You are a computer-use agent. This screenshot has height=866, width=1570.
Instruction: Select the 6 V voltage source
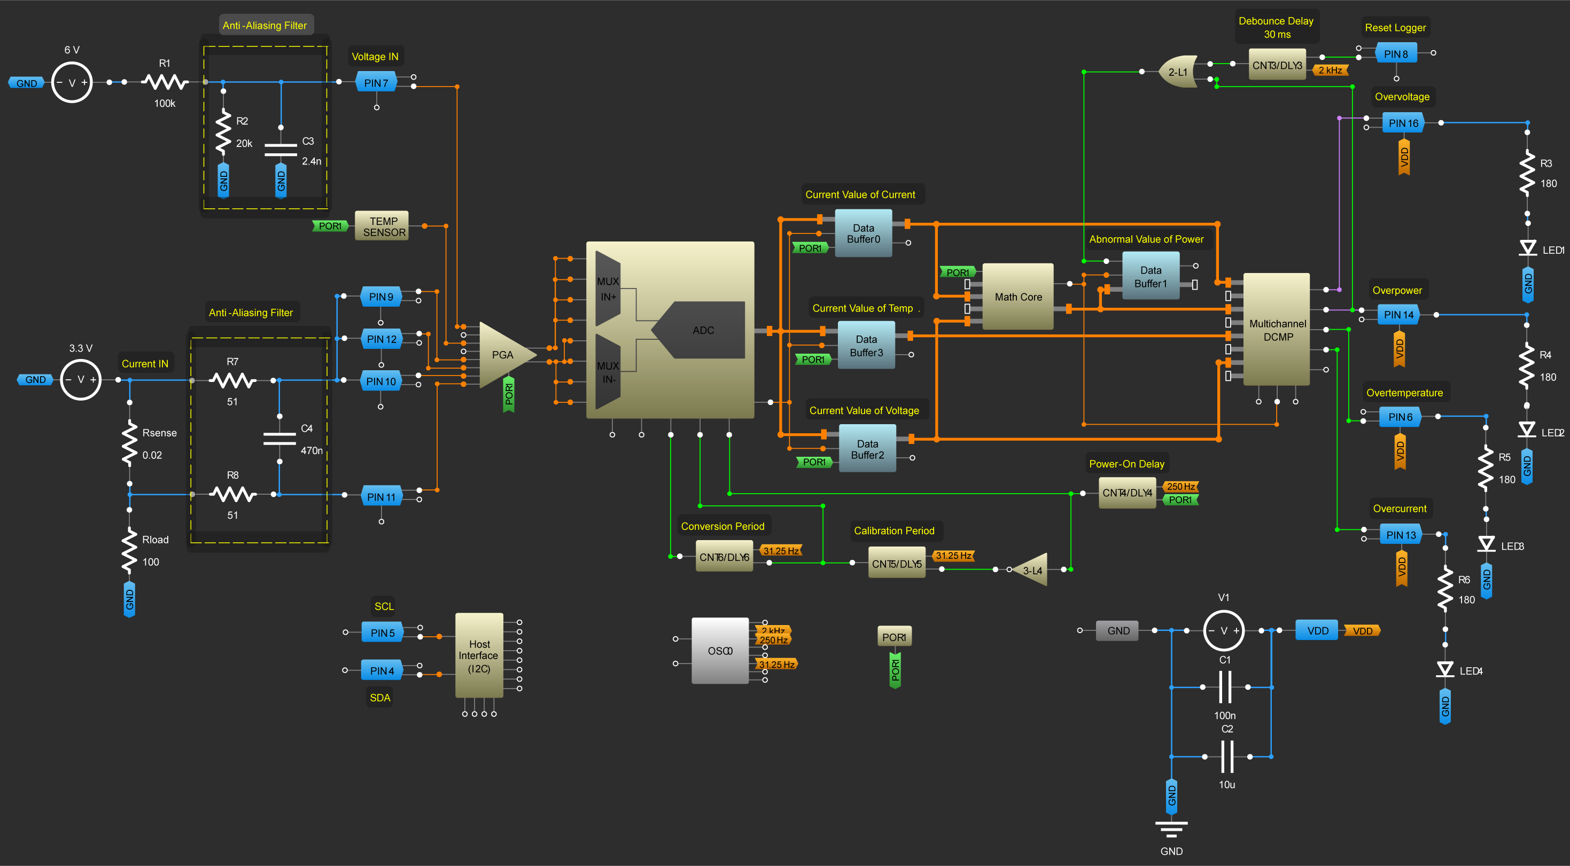[x=72, y=82]
